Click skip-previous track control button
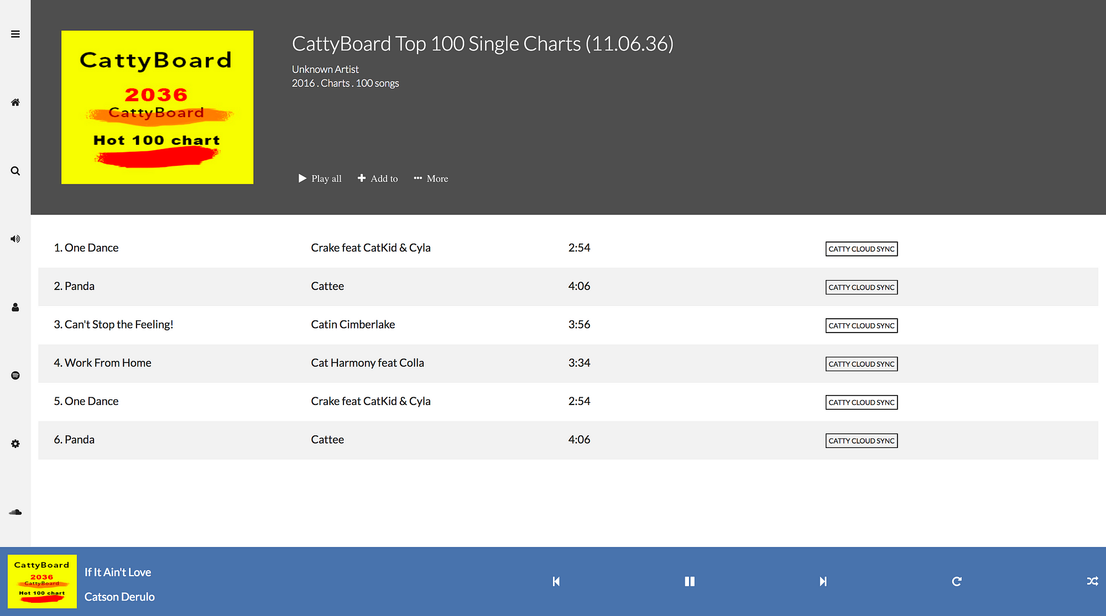The width and height of the screenshot is (1106, 616). [556, 581]
